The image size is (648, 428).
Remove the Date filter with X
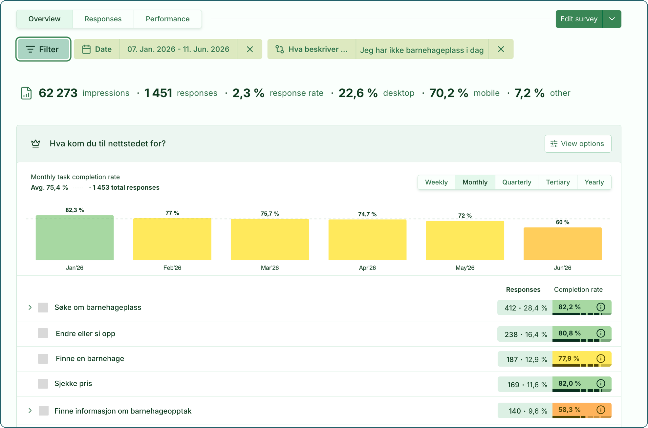(x=250, y=49)
